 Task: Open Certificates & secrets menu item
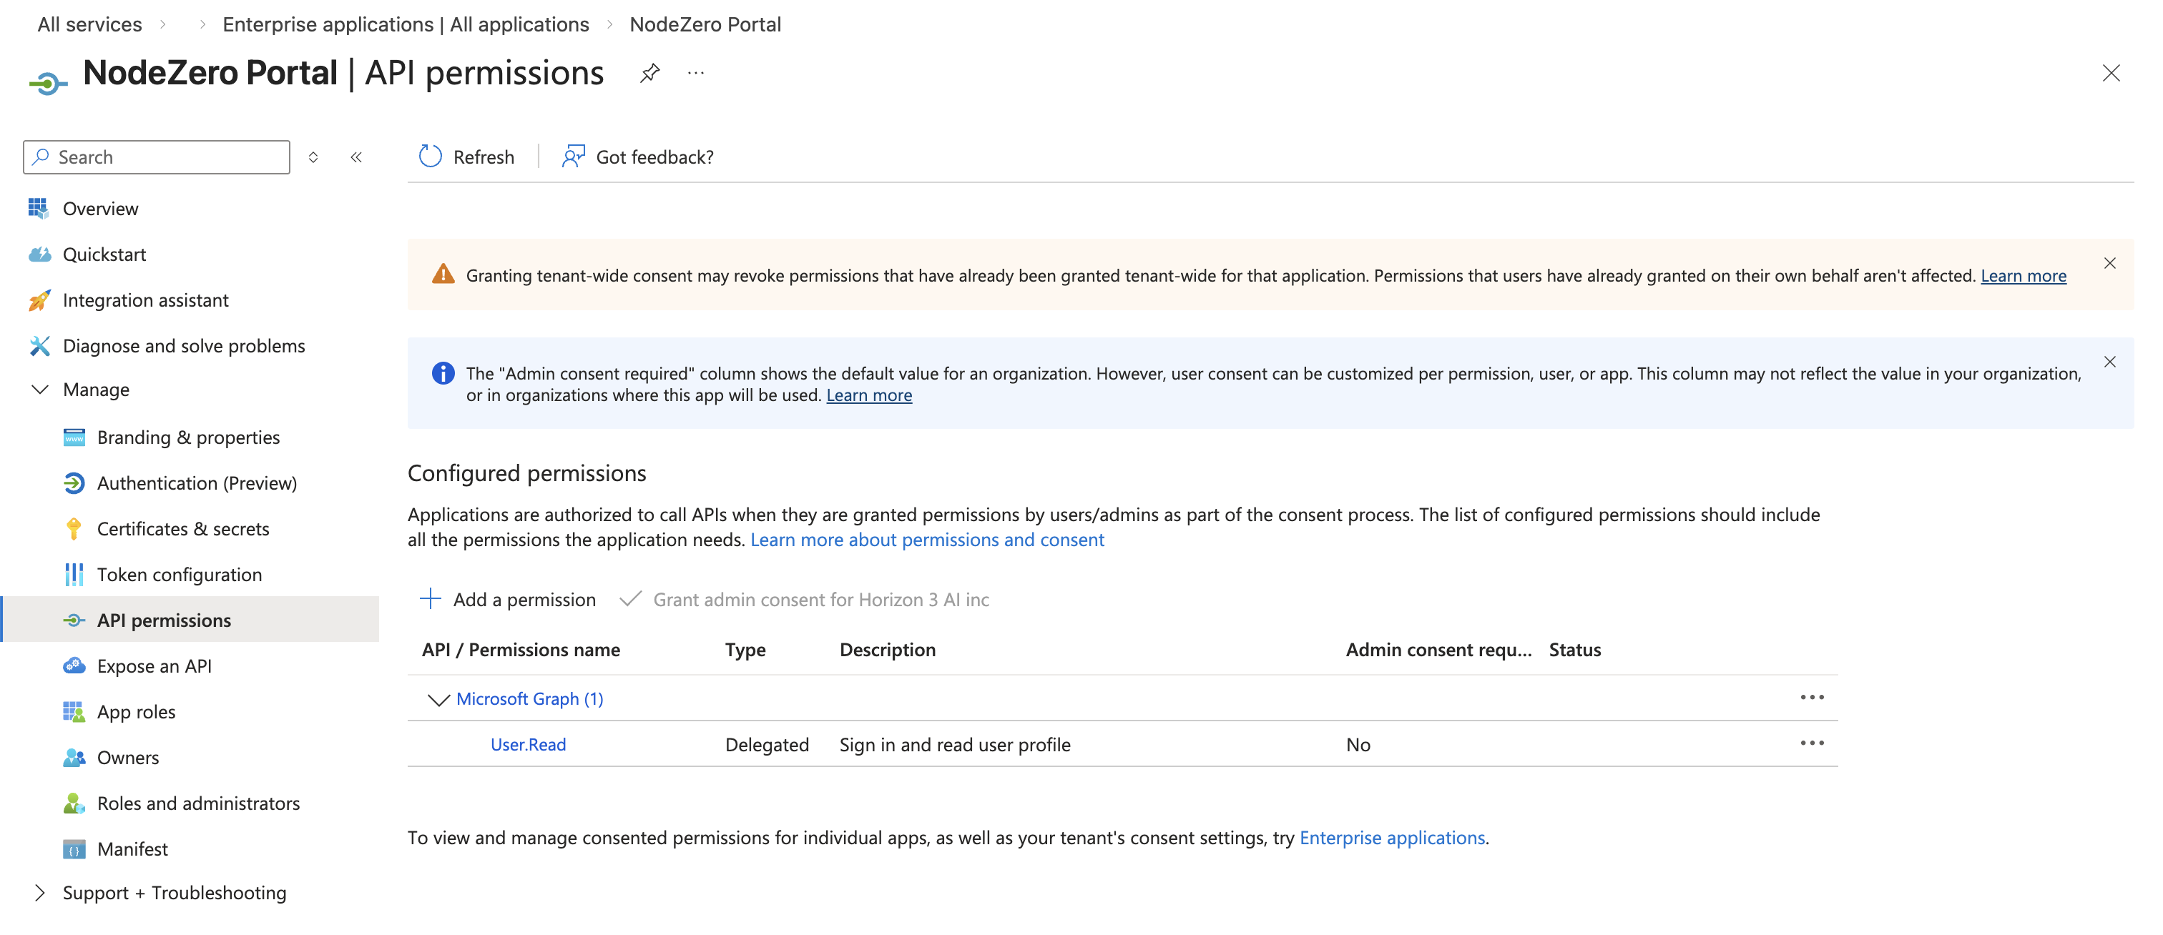[x=182, y=529]
